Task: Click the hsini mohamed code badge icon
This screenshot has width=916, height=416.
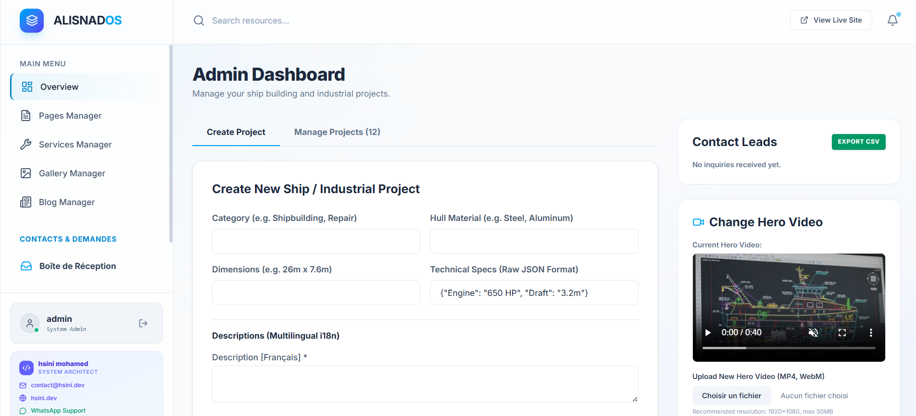Action: click(x=26, y=368)
